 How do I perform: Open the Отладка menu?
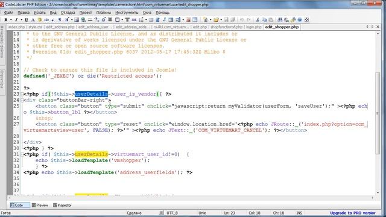click(x=68, y=12)
